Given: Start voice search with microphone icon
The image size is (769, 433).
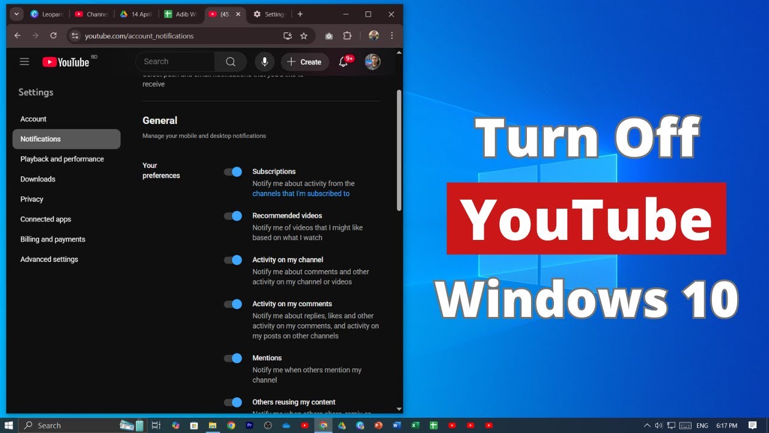Looking at the screenshot, I should tap(264, 61).
